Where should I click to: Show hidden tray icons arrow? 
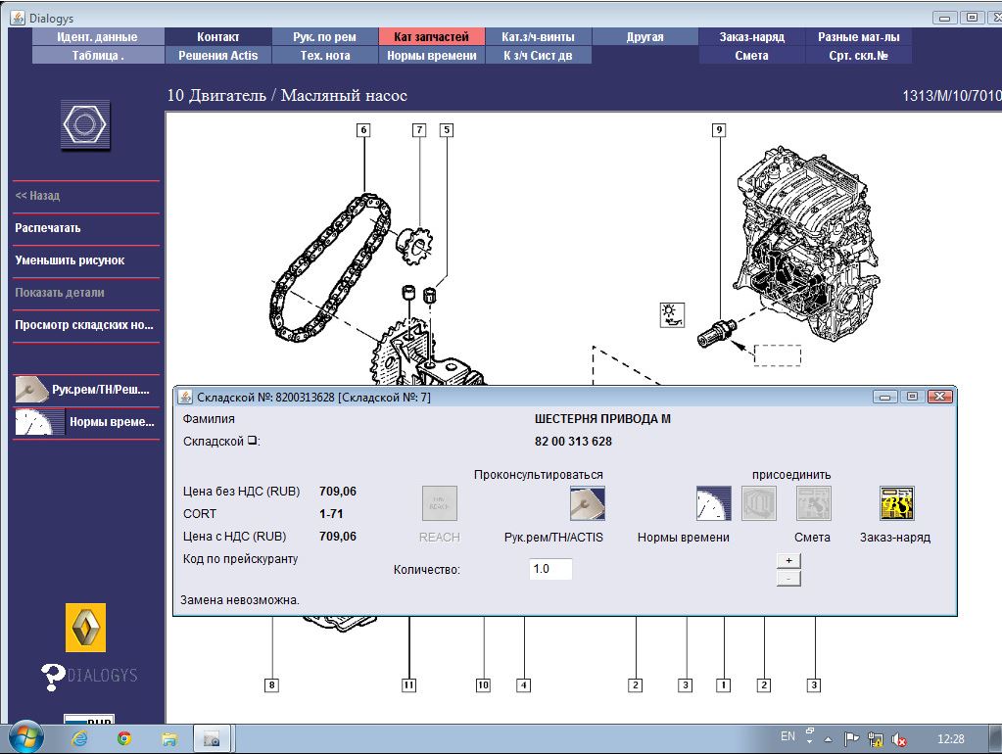[829, 739]
